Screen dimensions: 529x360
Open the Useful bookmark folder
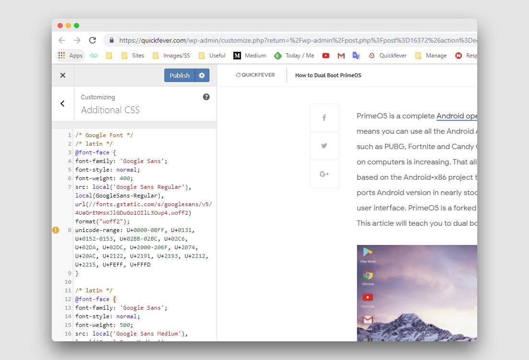[212, 56]
